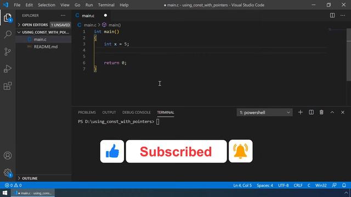Click the VS Code logo icon
Viewport: 351px width, 197px height.
[5, 5]
